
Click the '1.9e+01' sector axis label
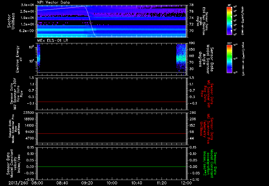(27, 18)
